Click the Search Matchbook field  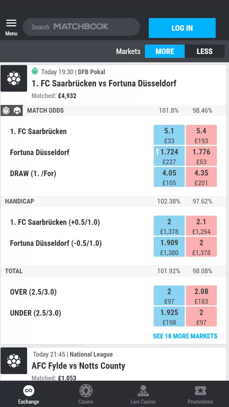tap(81, 27)
